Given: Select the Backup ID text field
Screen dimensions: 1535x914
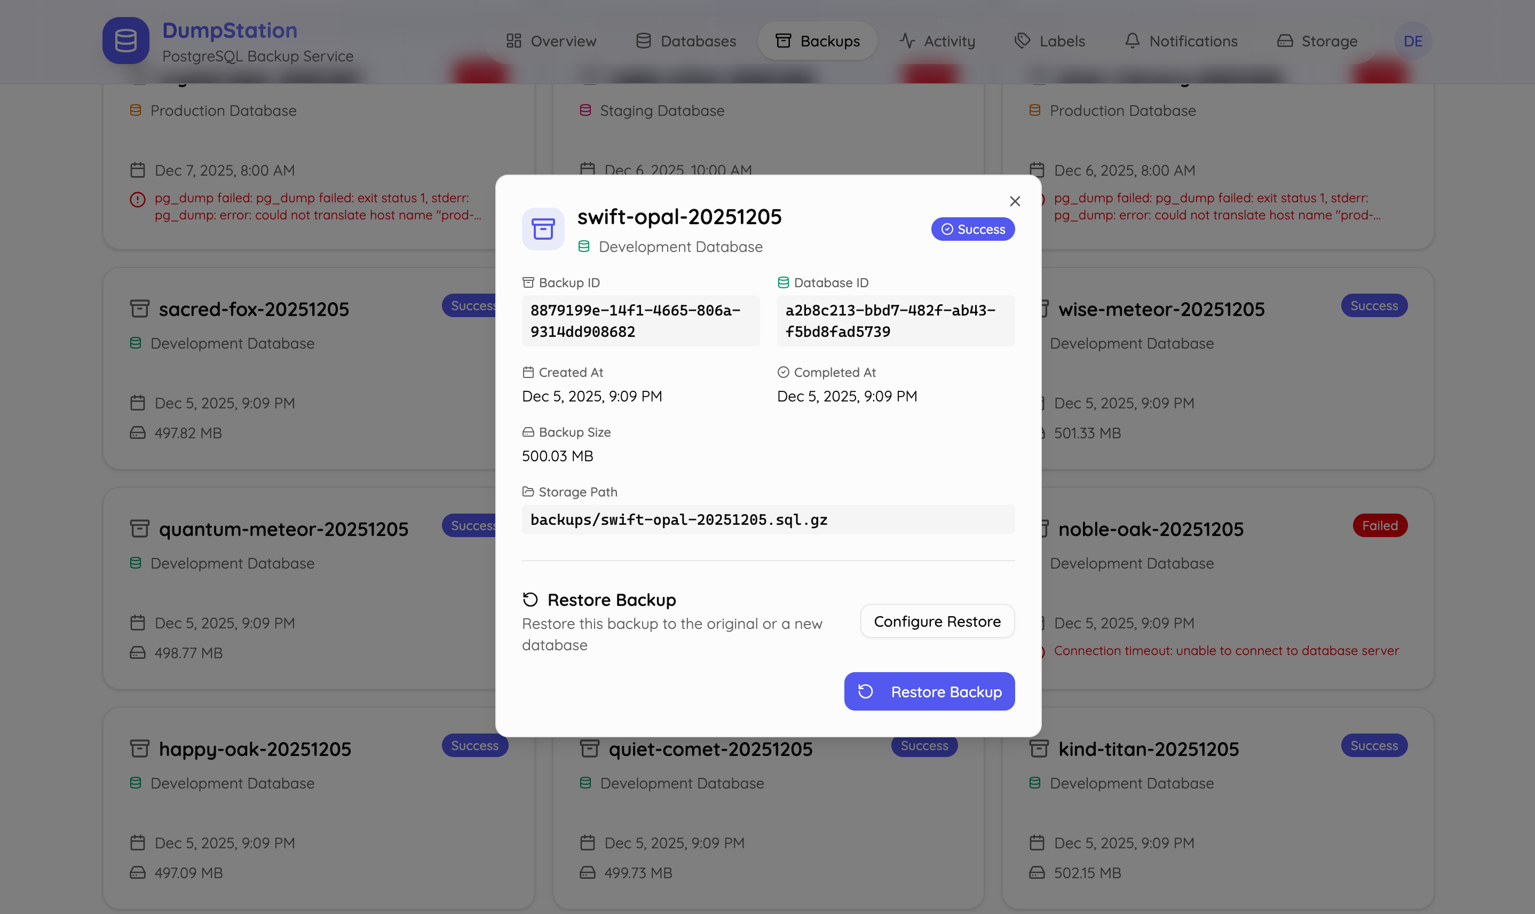Looking at the screenshot, I should 640,320.
